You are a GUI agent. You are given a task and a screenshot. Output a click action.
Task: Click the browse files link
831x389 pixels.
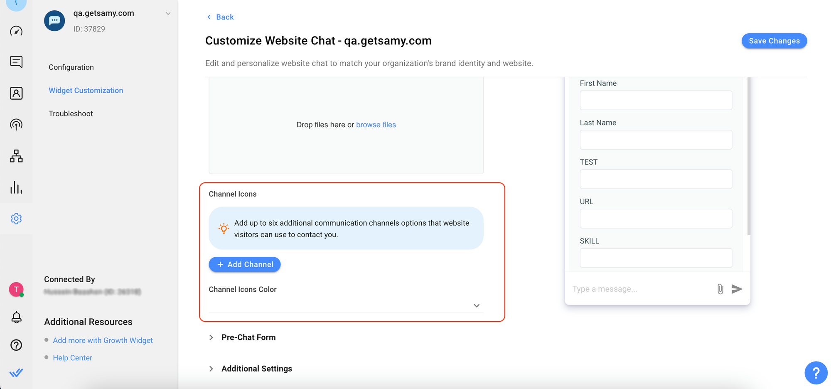(376, 125)
